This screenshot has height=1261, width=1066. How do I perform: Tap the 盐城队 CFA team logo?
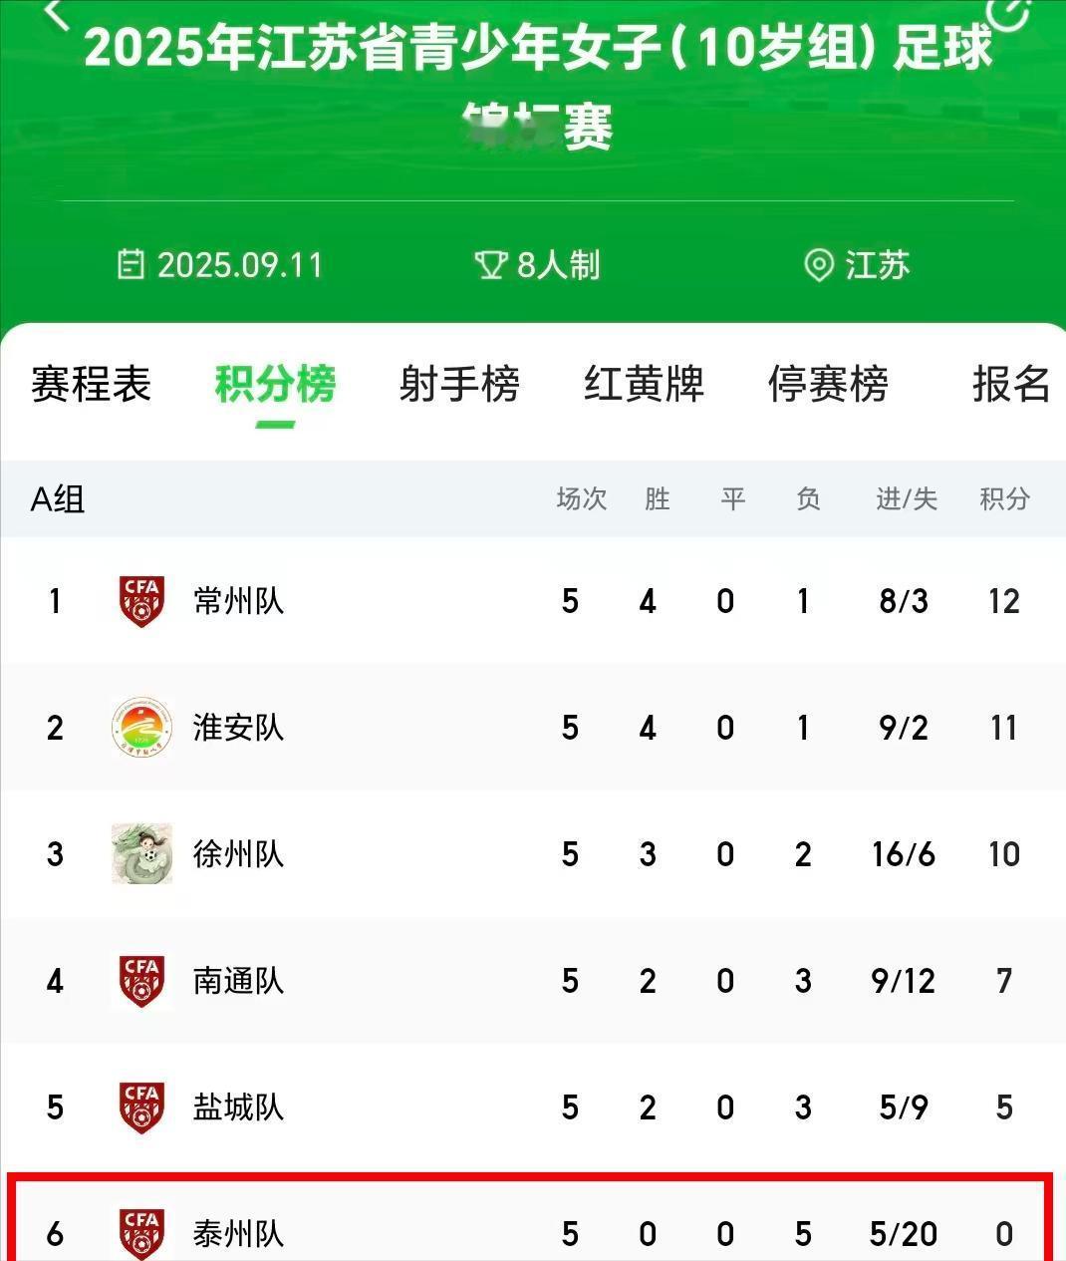point(141,1107)
